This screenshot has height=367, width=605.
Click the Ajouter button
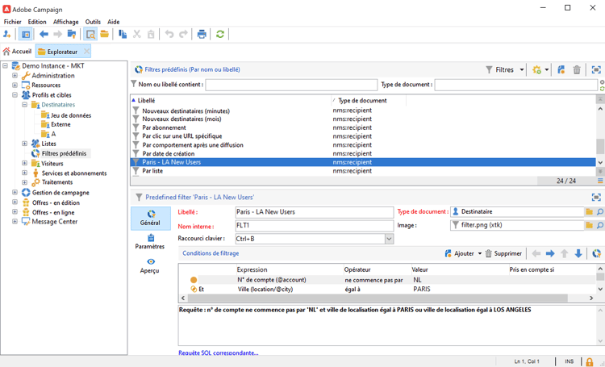459,253
